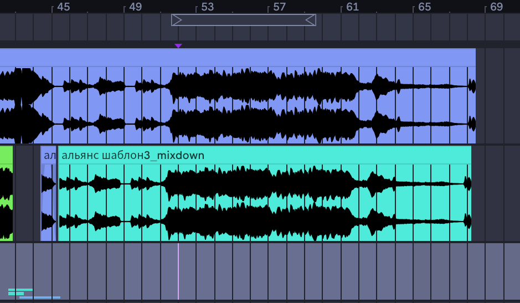Image resolution: width=520 pixels, height=303 pixels.
Task: Click inside the top blue clip's waveform
Action: pos(238,105)
